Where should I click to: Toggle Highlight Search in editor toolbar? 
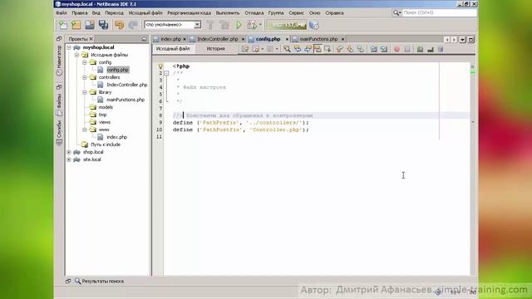[x=318, y=49]
